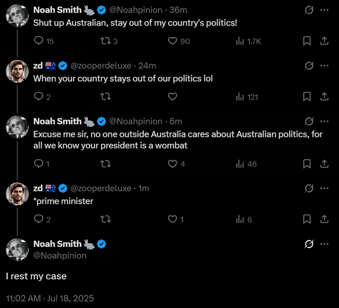Viewport: 339px width, 308px height.
Task: Open more menu on wombat tweet
Action: pyautogui.click(x=324, y=121)
